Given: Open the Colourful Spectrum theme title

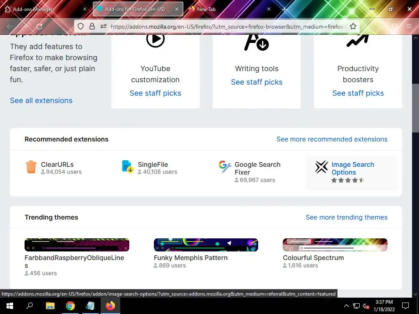Looking at the screenshot, I should coord(313,258).
